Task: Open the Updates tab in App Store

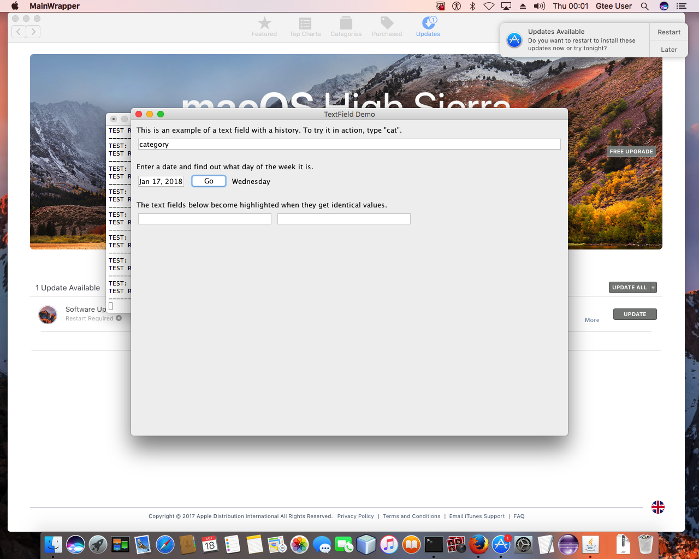Action: pos(428,26)
